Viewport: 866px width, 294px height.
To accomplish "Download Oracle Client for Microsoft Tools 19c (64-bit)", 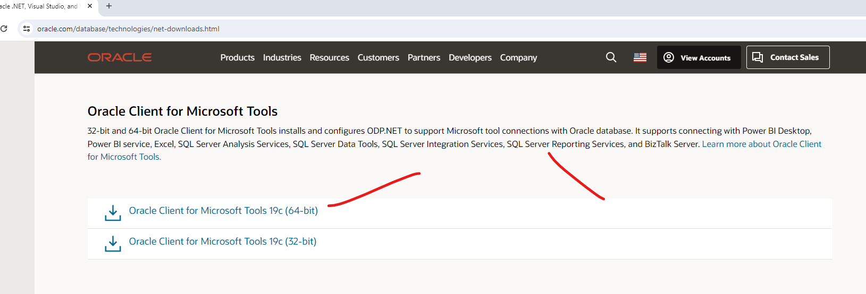I will pyautogui.click(x=223, y=211).
